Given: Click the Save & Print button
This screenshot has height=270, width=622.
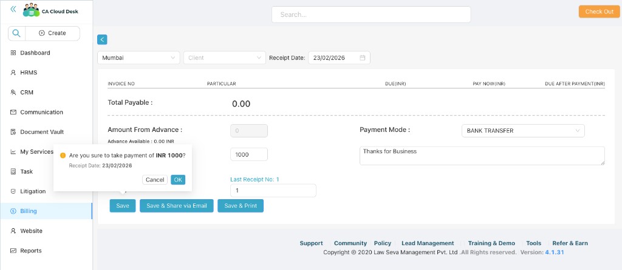Looking at the screenshot, I should coord(241,206).
